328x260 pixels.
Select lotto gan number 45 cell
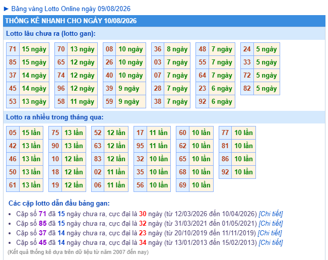[x=13, y=88]
